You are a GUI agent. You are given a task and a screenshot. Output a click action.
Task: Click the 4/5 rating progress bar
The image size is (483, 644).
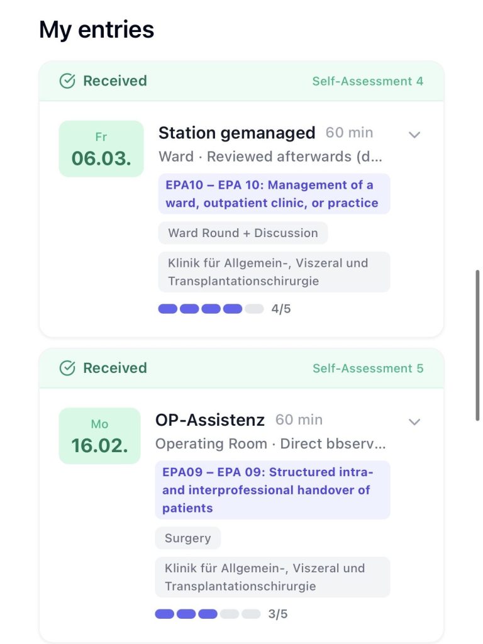211,309
